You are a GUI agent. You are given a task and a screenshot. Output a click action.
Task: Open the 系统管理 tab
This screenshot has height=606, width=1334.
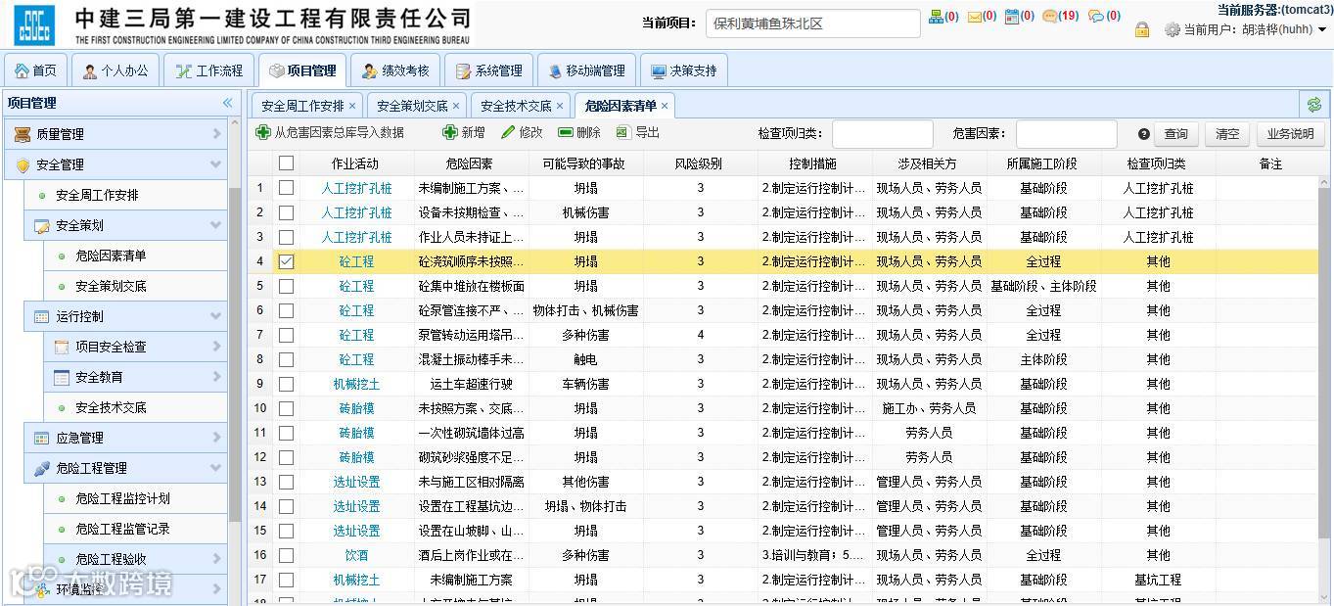pyautogui.click(x=488, y=70)
